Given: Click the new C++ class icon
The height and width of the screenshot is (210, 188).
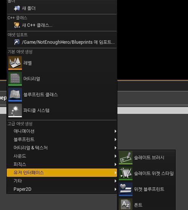Looking at the screenshot, I should (x=17, y=25).
